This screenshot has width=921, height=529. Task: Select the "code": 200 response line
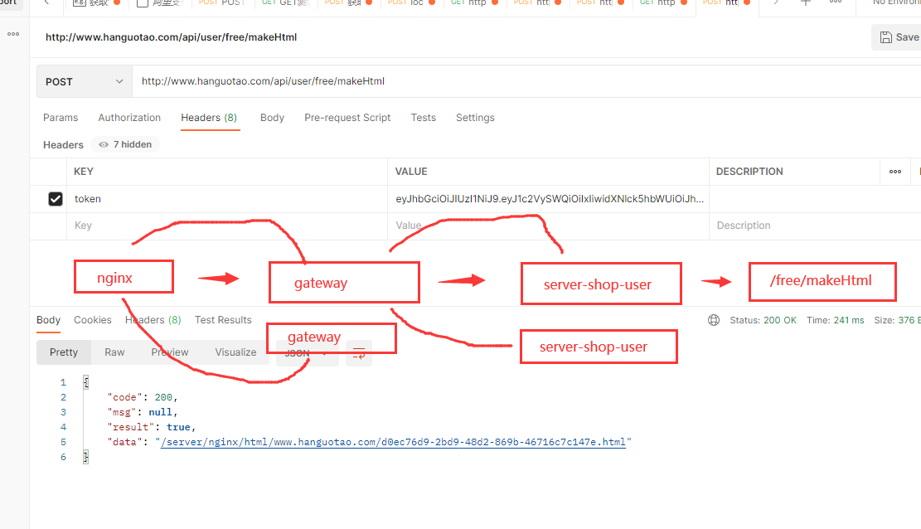(x=142, y=397)
